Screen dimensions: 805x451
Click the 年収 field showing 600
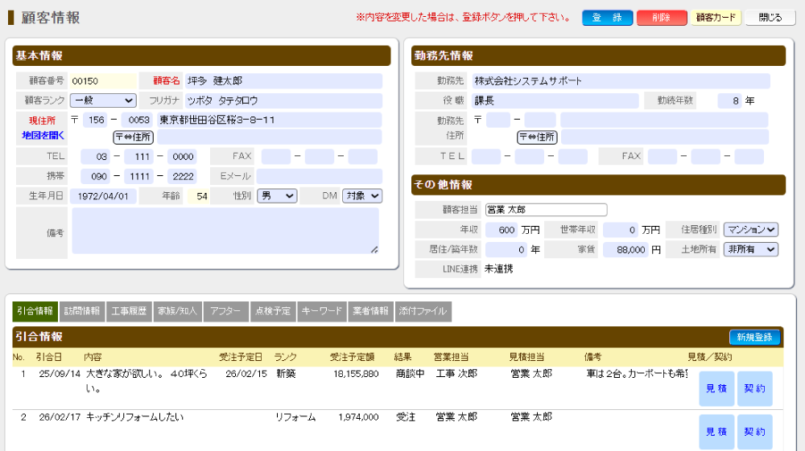pyautogui.click(x=501, y=230)
